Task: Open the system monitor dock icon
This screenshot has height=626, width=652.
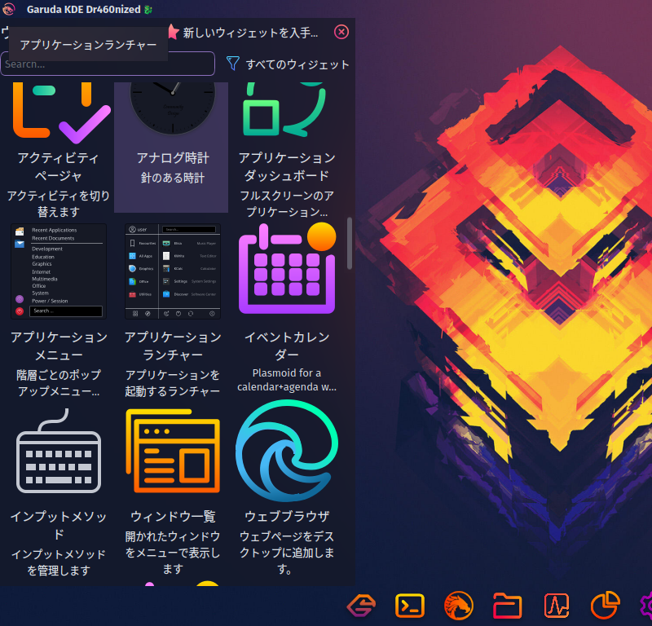Action: click(x=557, y=605)
